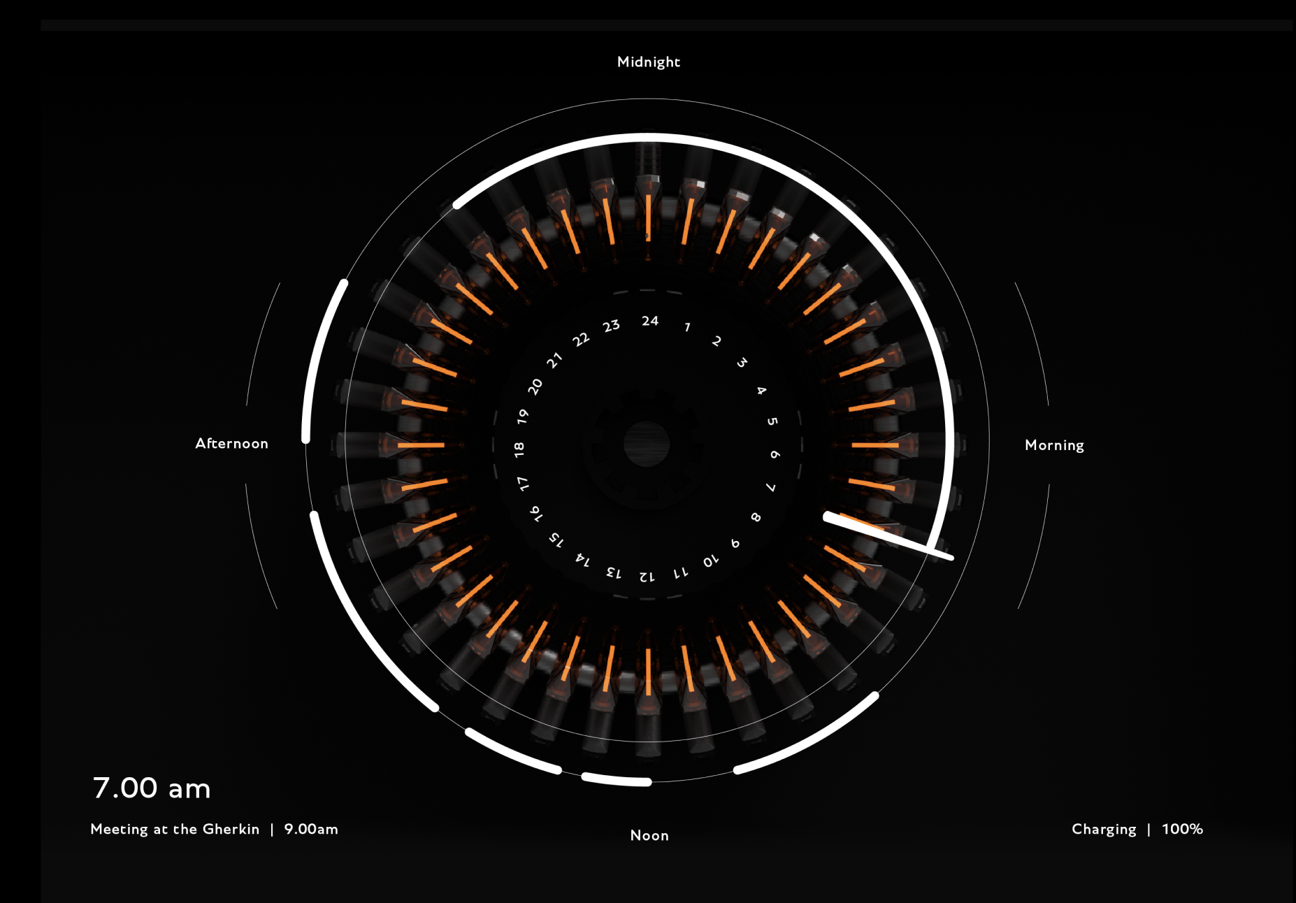The image size is (1296, 903).
Task: Click the orange tube under Midnight
Action: pos(648,217)
